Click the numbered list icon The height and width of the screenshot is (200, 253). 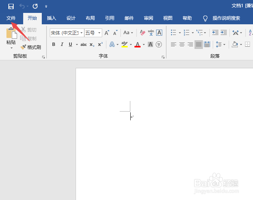187,33
